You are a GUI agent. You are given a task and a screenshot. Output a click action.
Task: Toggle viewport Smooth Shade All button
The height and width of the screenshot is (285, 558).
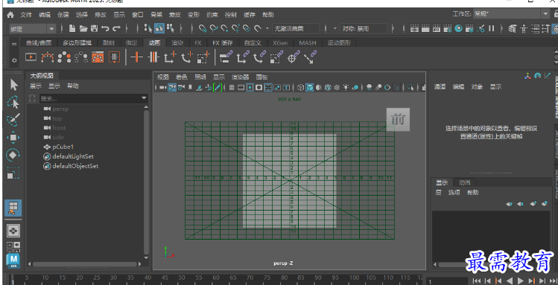[310, 87]
